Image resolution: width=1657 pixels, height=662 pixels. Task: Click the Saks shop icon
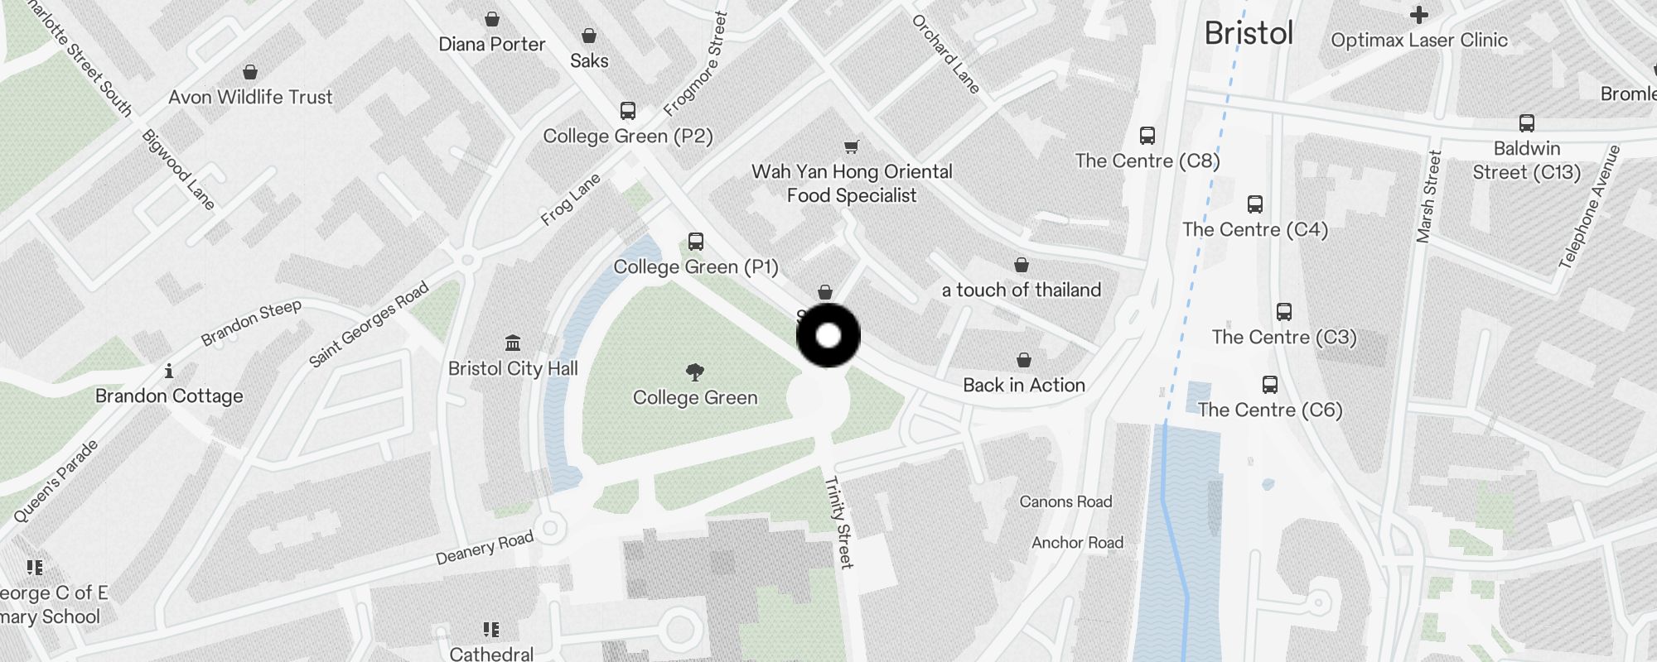[589, 36]
